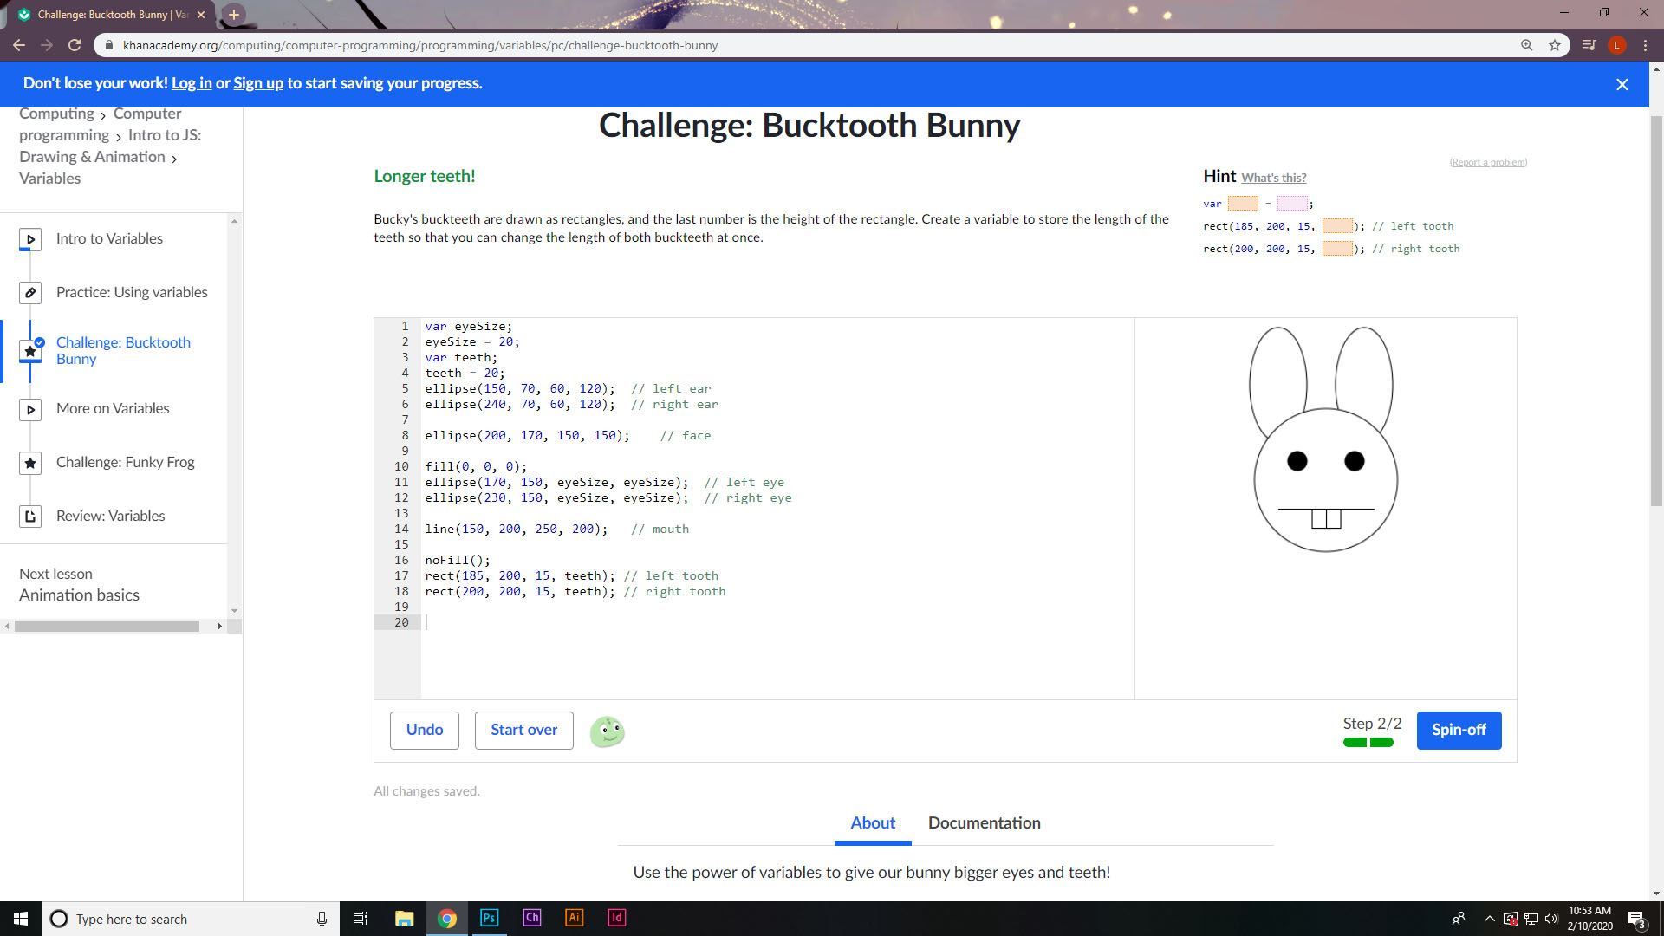Open the Log in link

192,83
